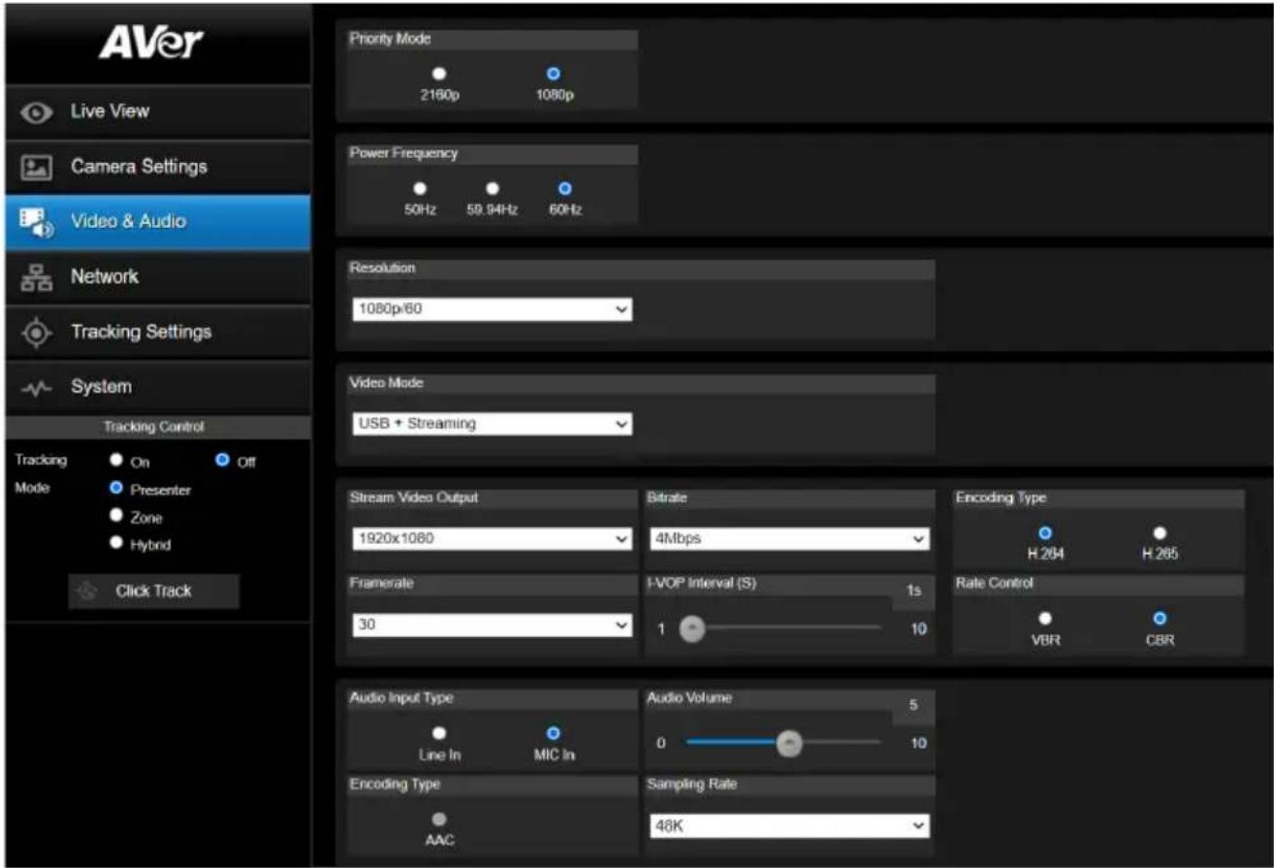Go to the System menu
This screenshot has height=868, width=1274.
pyautogui.click(x=156, y=386)
